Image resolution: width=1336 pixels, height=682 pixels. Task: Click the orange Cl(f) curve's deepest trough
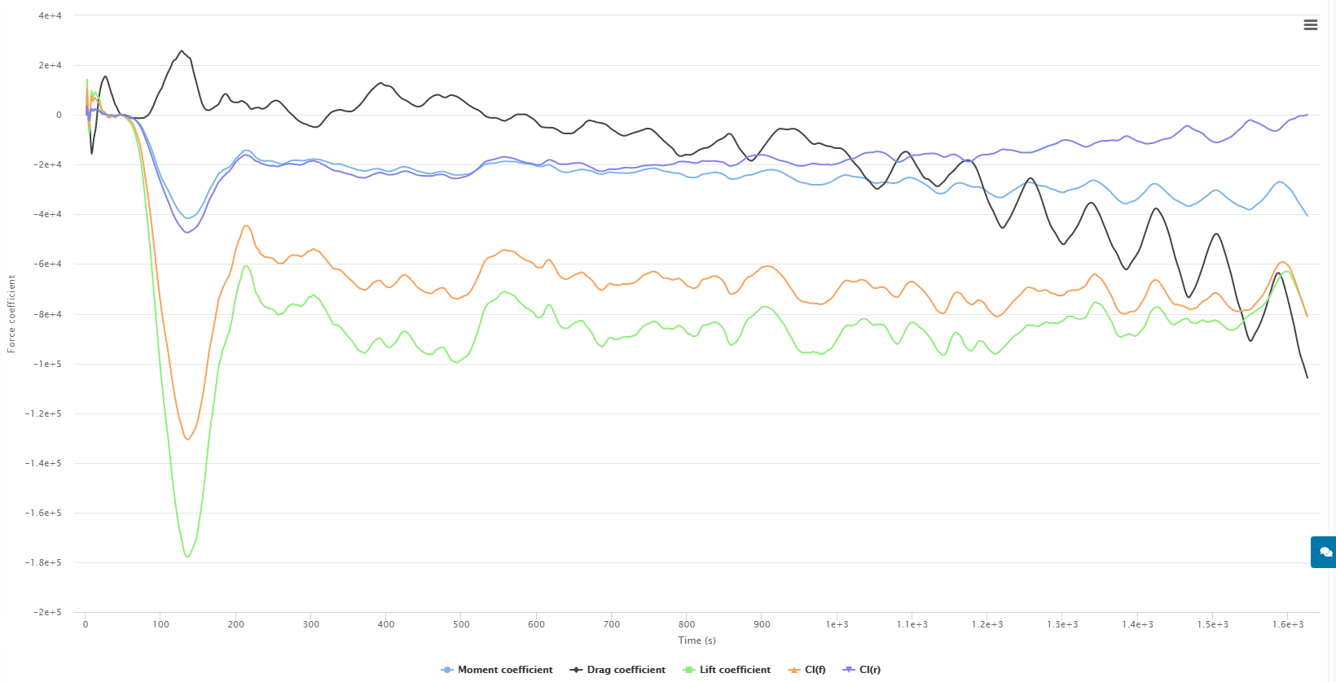188,439
